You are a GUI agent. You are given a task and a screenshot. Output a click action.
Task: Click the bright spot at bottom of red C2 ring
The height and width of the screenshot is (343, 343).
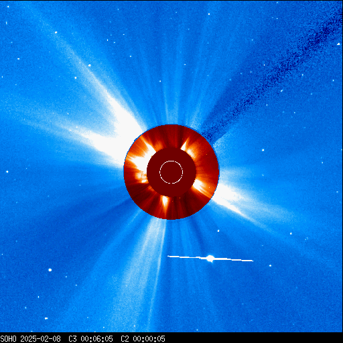coord(165,202)
